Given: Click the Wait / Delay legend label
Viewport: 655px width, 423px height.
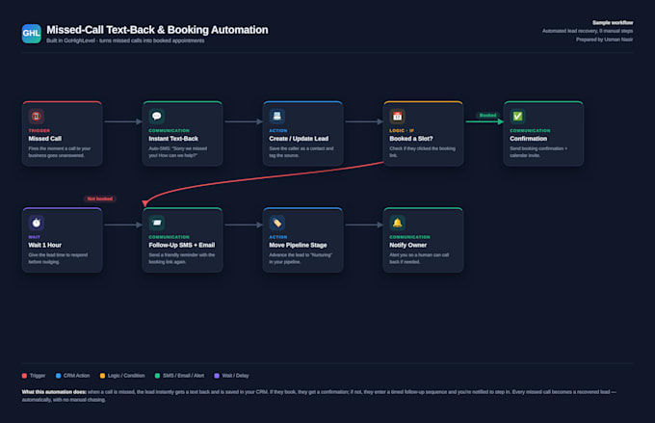Looking at the screenshot, I should click(x=235, y=376).
